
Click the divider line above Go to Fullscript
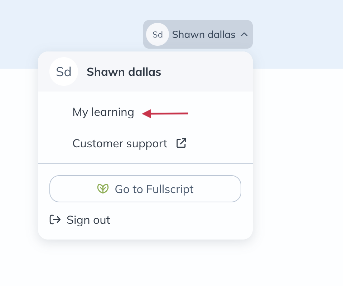(x=145, y=163)
